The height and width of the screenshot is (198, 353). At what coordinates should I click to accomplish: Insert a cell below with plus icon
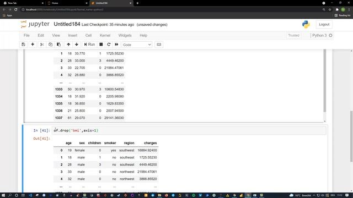[33, 45]
